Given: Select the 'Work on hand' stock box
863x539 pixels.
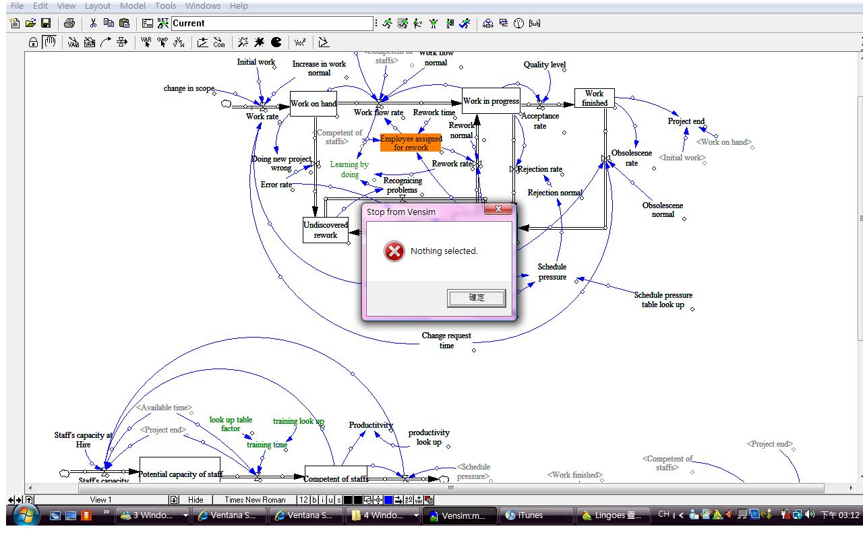Looking at the screenshot, I should click(x=314, y=104).
